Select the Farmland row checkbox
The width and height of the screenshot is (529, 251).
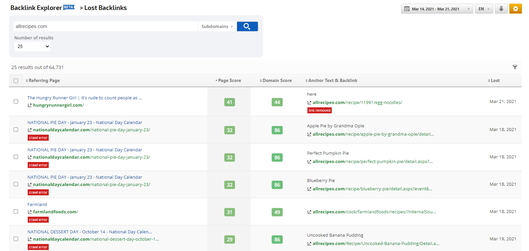point(16,211)
